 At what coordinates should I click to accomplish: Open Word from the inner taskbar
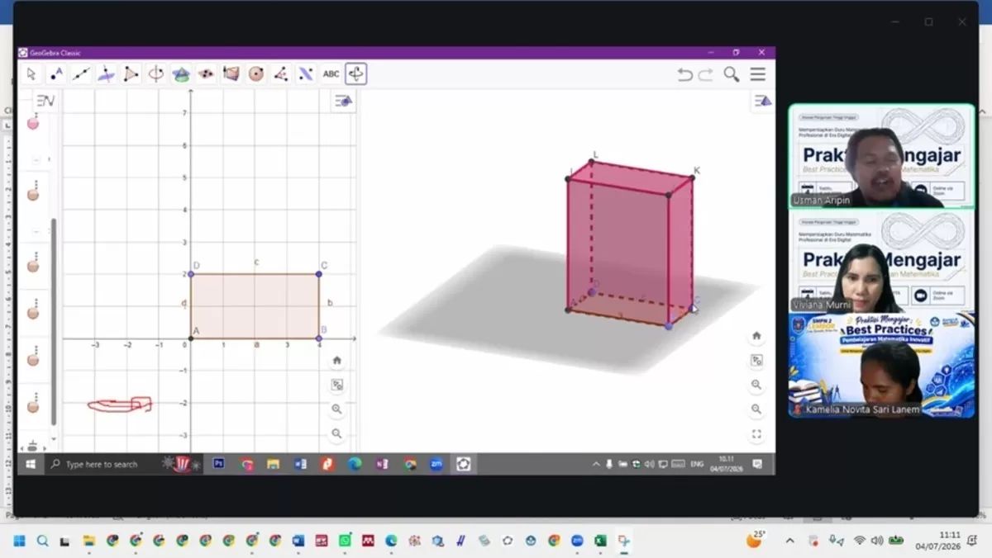tap(300, 464)
